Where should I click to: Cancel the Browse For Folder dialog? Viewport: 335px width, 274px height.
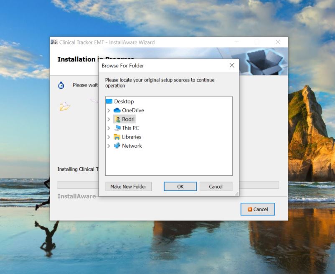pos(216,187)
